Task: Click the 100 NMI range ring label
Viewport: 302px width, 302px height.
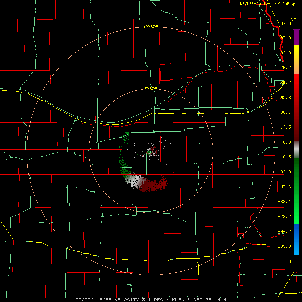Action: coord(151,27)
